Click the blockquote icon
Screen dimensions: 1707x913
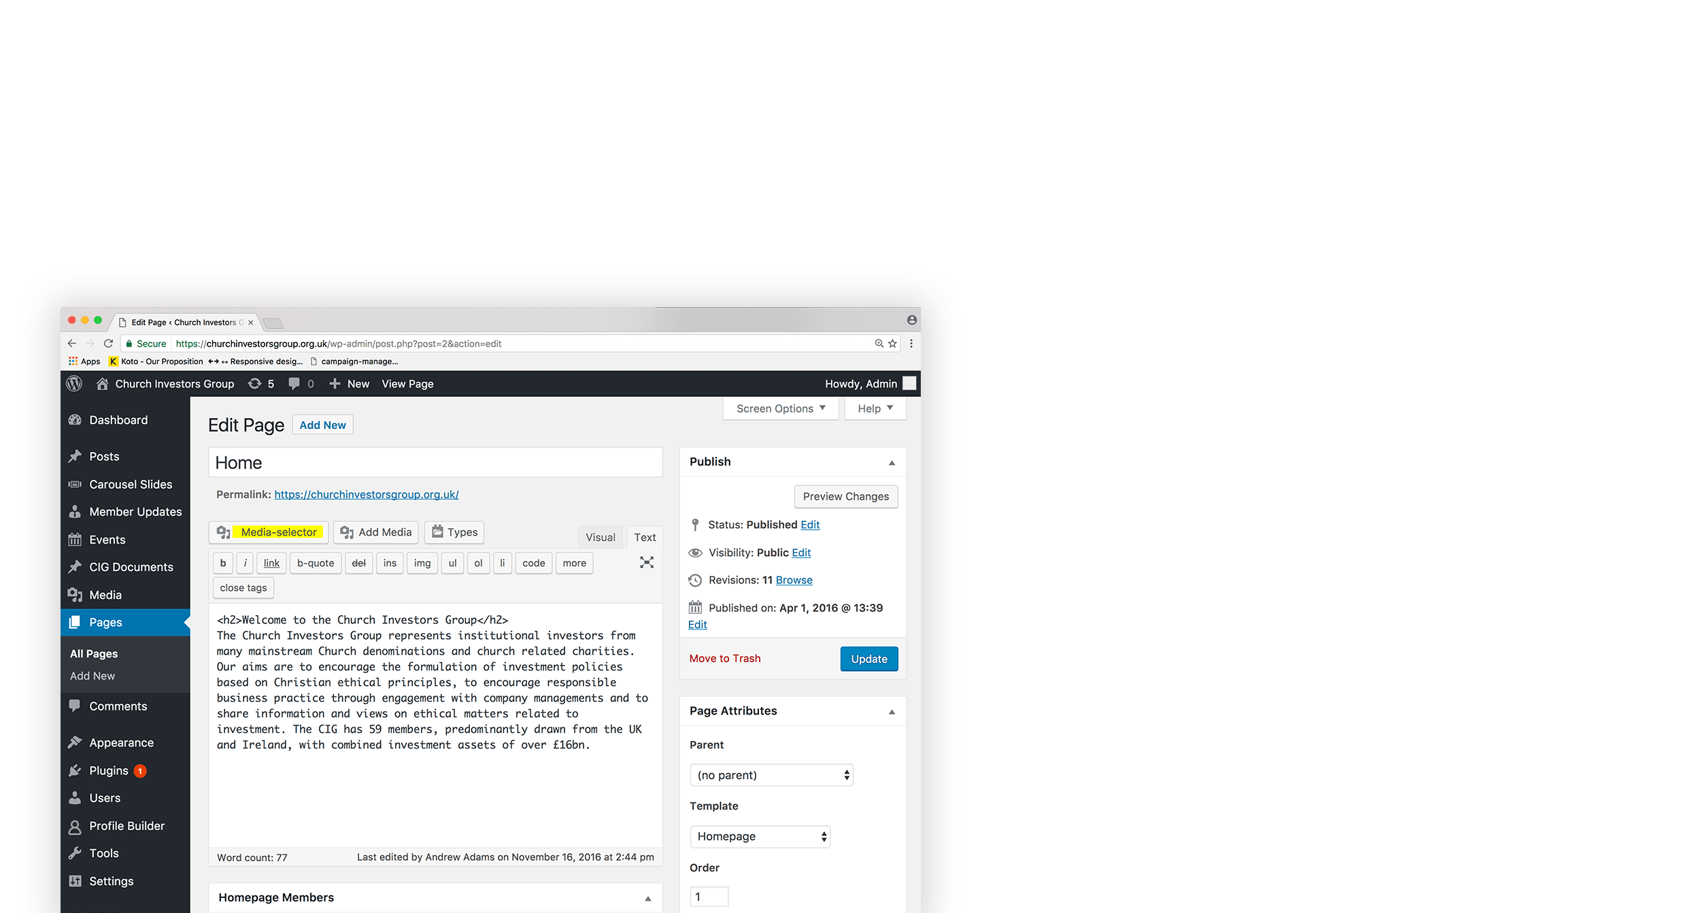314,562
